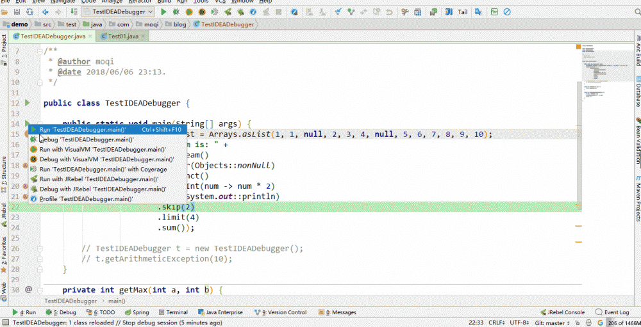
Task: Click the green Run button in the toolbar
Action: [x=164, y=12]
